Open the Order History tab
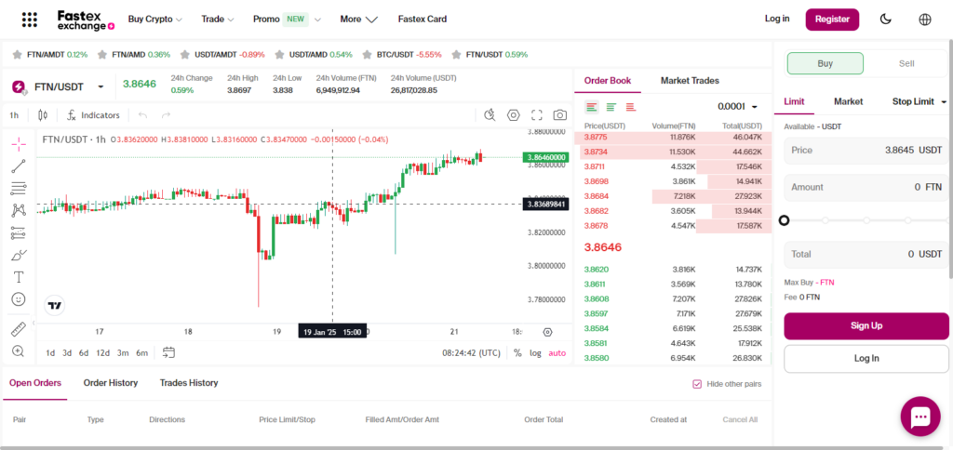Viewport: 953px width, 450px height. pos(111,382)
